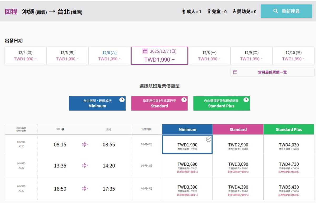This screenshot has height=203, width=316.
Task: Click the 選擇航班及票價類型 heading
Action: pos(160,86)
